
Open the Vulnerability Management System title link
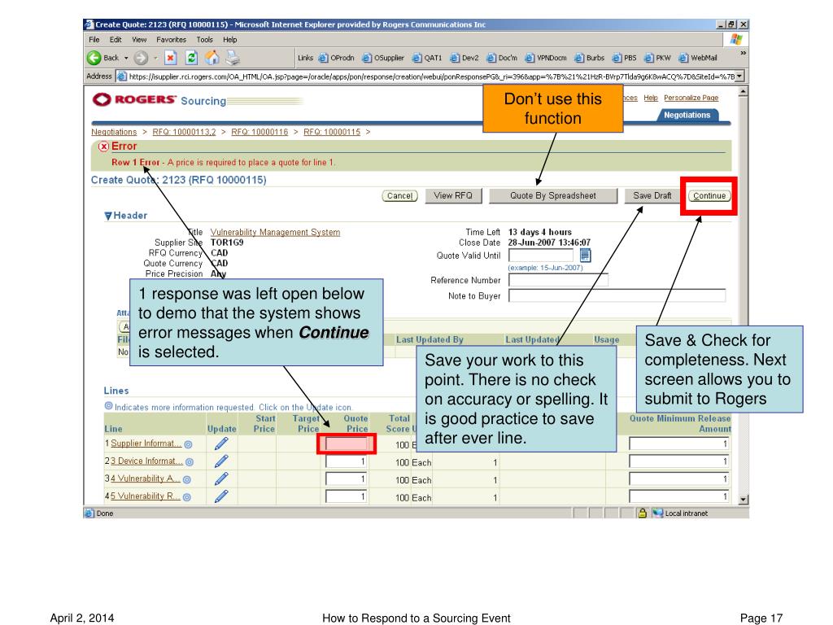pyautogui.click(x=275, y=233)
